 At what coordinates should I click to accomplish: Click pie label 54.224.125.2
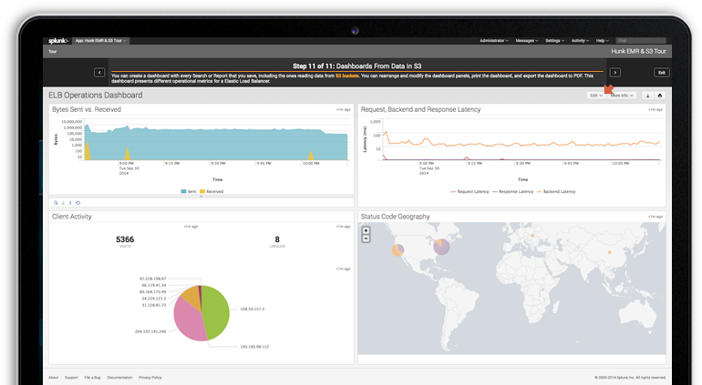(153, 299)
